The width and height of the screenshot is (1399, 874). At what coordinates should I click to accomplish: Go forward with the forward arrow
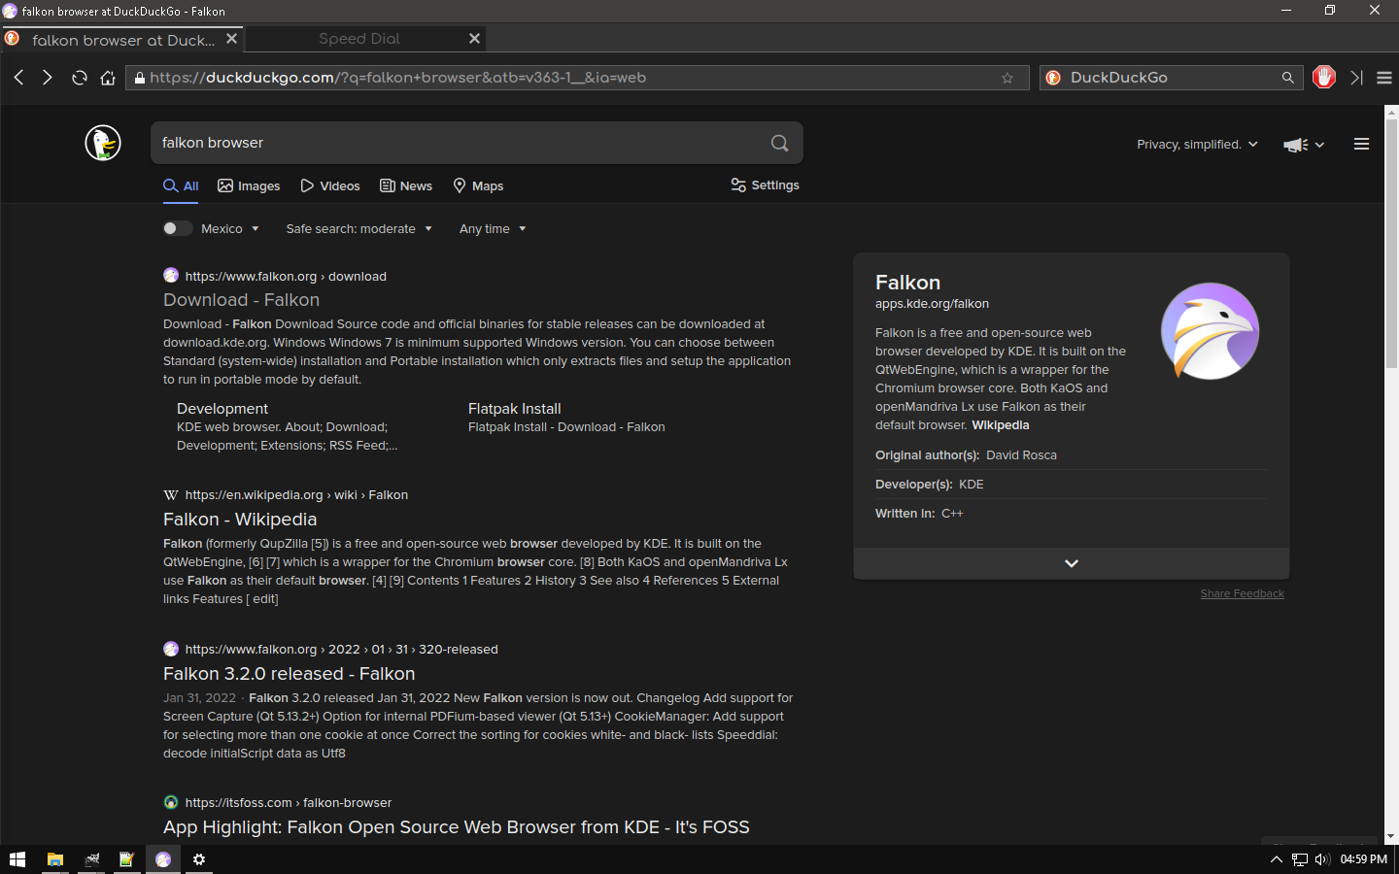pos(47,78)
